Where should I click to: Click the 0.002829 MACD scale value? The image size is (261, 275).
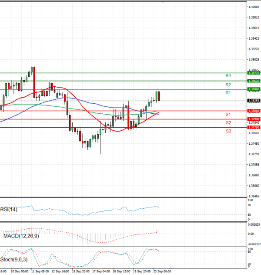point(254,224)
